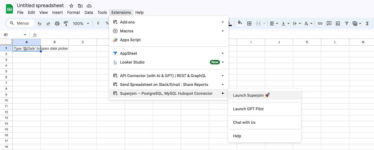Screen dimensions: 374x150
Task: Open the text rotation dropdown
Action: point(308,23)
